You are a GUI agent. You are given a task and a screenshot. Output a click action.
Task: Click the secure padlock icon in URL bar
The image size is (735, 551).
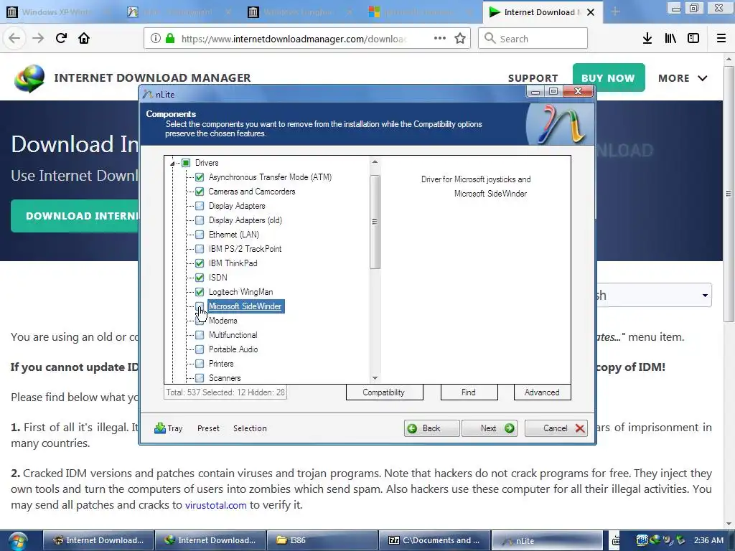click(x=170, y=39)
